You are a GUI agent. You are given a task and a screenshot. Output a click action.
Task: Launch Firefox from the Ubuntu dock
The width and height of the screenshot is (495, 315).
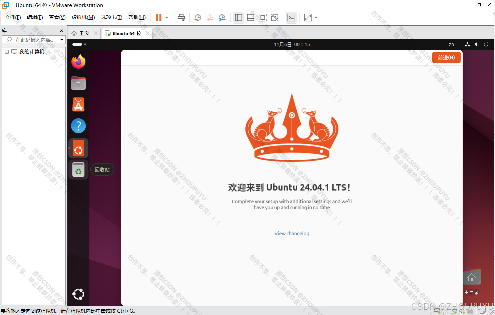tap(78, 62)
